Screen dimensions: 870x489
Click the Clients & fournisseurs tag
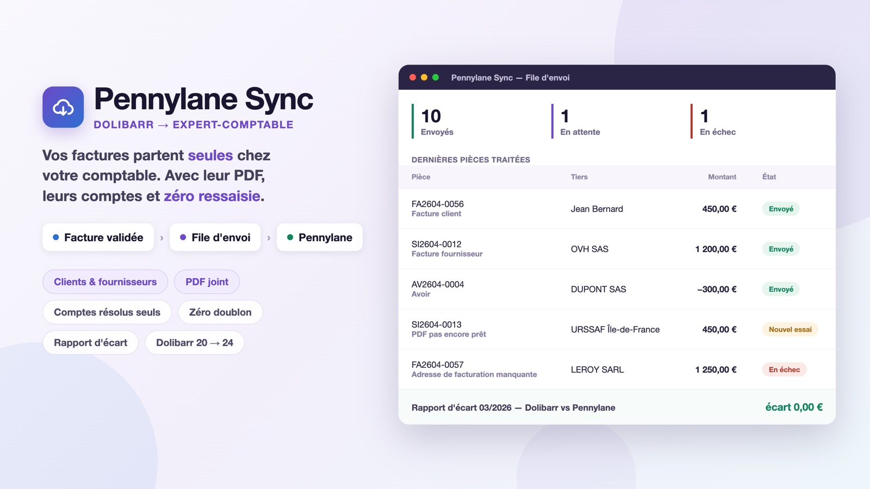point(105,282)
